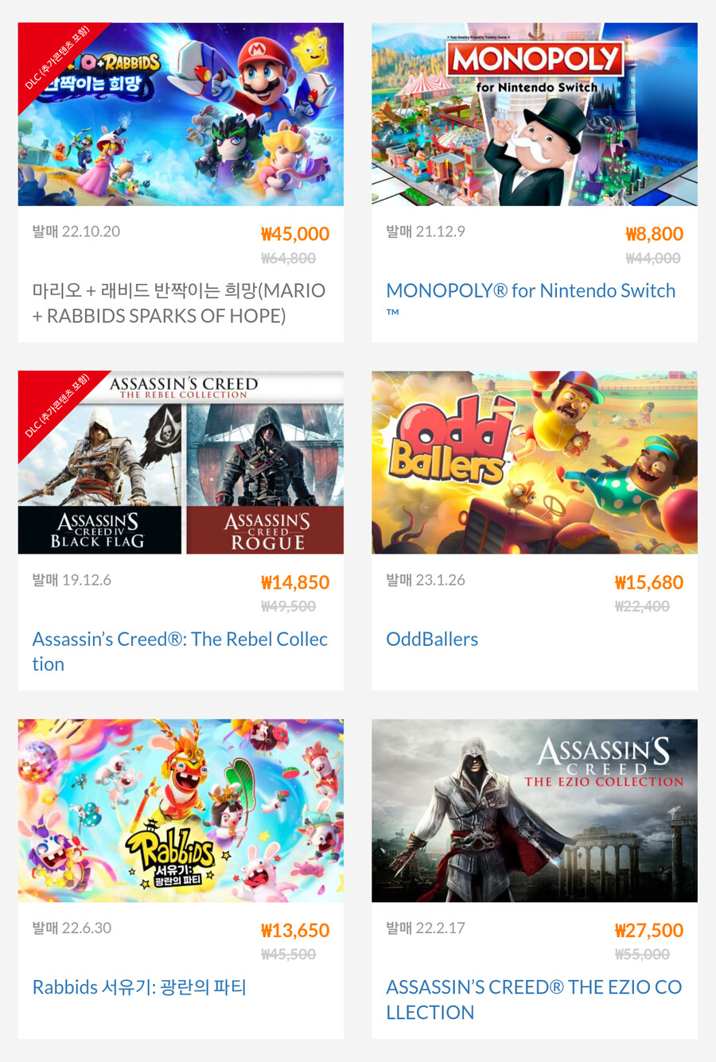This screenshot has height=1062, width=716.
Task: Click the ₩27,500 Ezio Collection price
Action: tap(649, 930)
